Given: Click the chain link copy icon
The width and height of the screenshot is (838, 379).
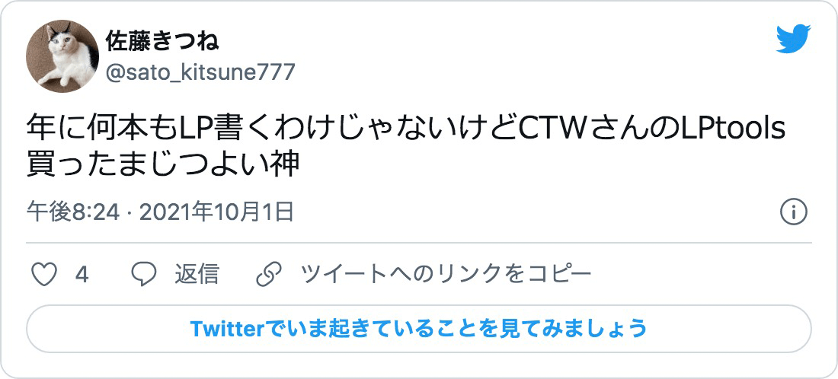Looking at the screenshot, I should coord(269,275).
